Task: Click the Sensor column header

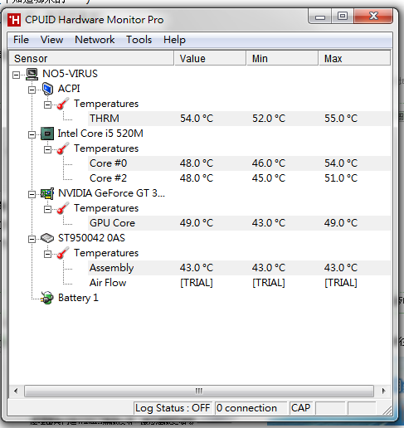Action: pos(91,58)
